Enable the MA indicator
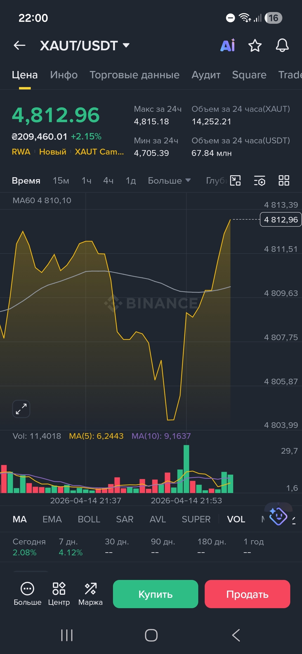The image size is (302, 654). click(x=20, y=519)
